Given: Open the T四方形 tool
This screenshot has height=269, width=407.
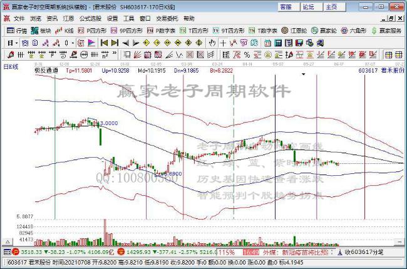Looking at the screenshot, I should (194, 31).
